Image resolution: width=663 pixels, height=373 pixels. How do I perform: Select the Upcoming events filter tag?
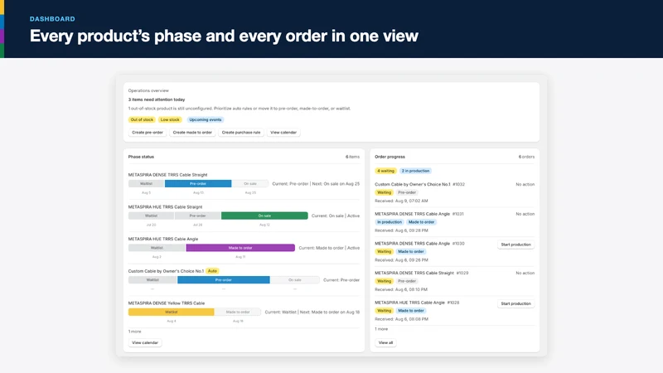click(205, 119)
